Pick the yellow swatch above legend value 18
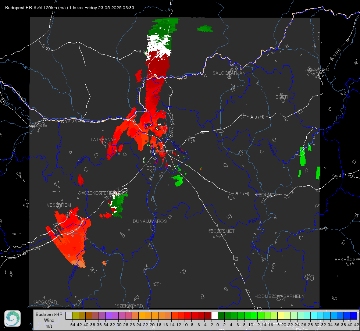Image resolution: width=360 pixels, height=331 pixels. point(281,316)
